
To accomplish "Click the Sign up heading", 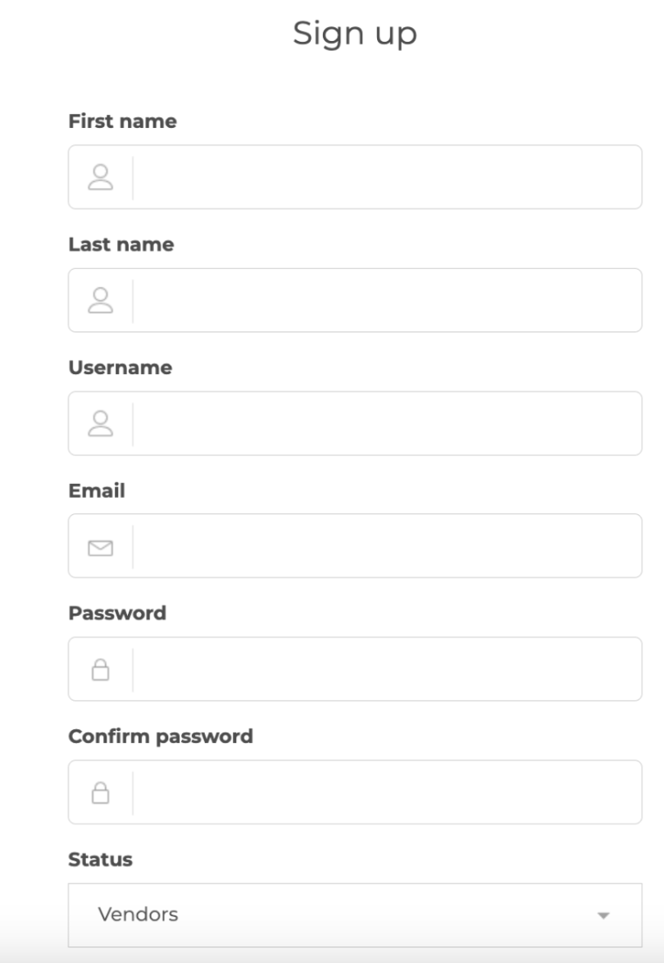I will click(x=355, y=34).
